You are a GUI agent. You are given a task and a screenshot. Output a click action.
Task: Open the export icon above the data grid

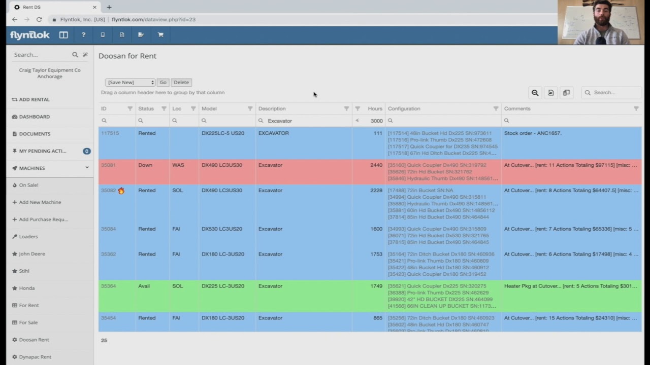click(x=550, y=93)
